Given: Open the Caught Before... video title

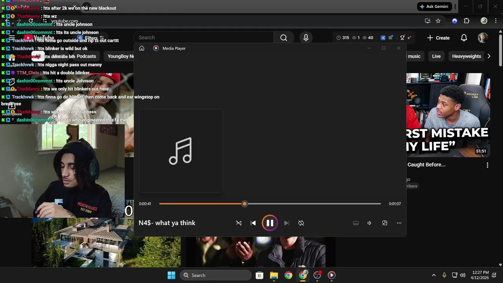Looking at the screenshot, I should pos(426,165).
